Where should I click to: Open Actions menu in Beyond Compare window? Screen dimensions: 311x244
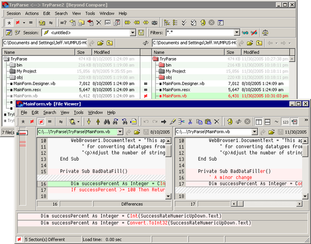[32, 13]
